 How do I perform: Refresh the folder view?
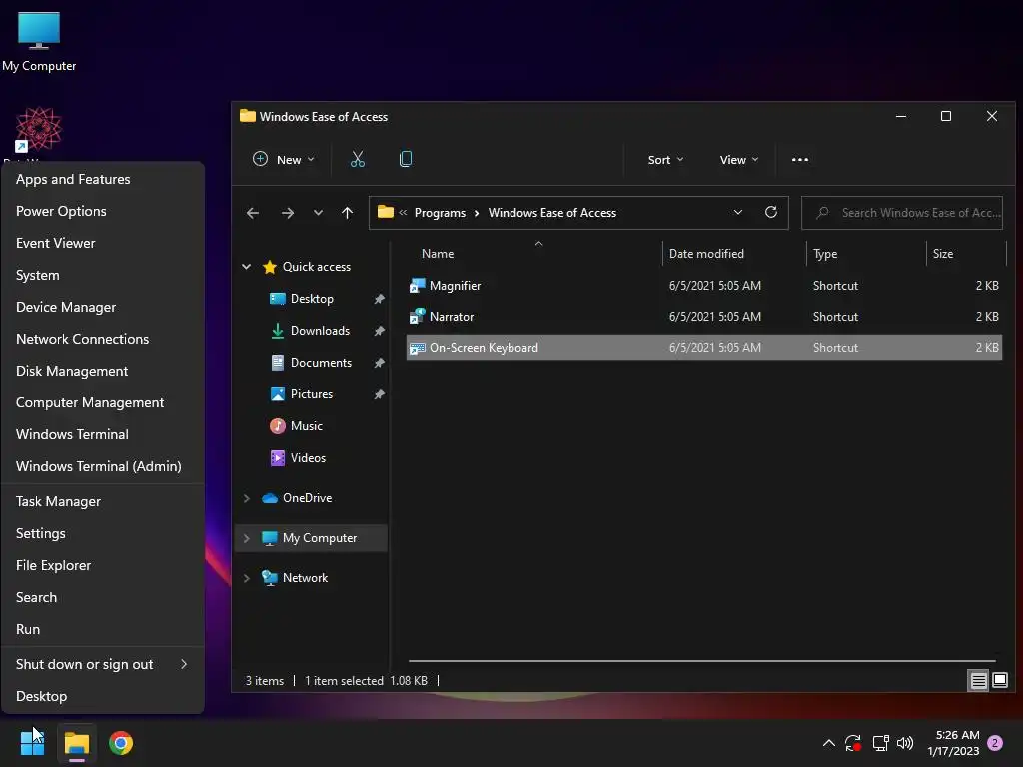tap(770, 213)
